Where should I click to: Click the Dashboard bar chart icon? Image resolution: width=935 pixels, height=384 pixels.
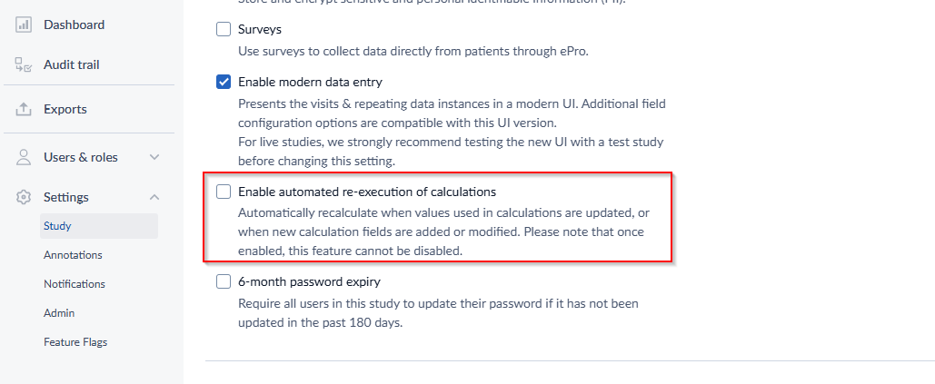click(24, 25)
